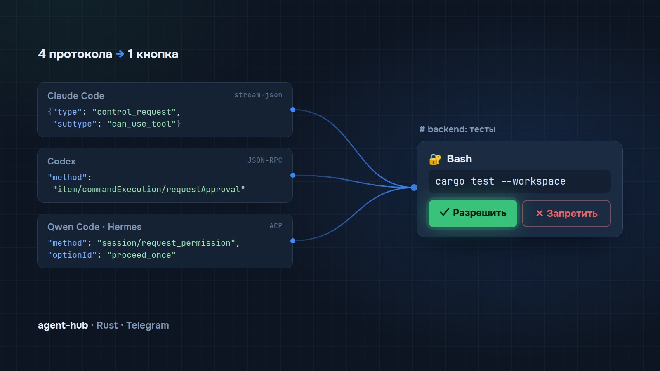Screen dimensions: 660x371
Task: Click the "control_request" code line
Action: [x=114, y=112]
